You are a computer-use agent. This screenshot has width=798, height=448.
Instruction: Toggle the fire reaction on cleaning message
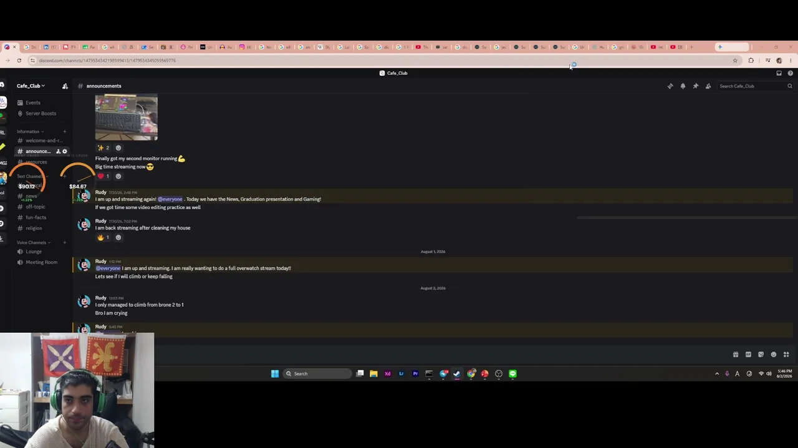point(103,237)
